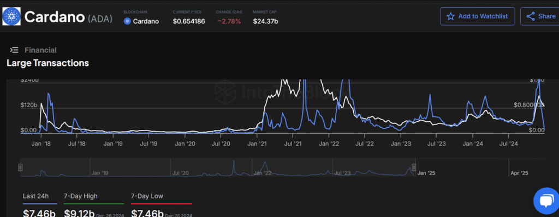559x217 pixels.
Task: Open the live chat bubble widget
Action: tap(546, 201)
